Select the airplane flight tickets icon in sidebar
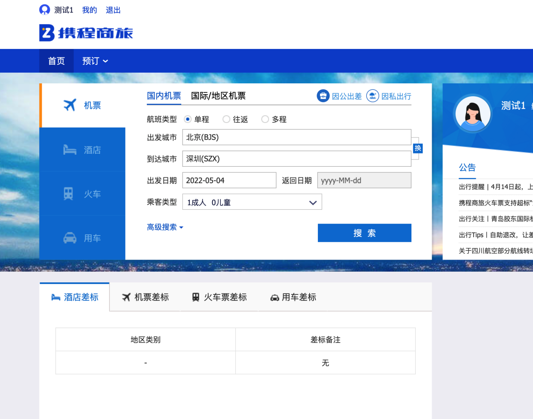Image resolution: width=533 pixels, height=419 pixels. [70, 105]
